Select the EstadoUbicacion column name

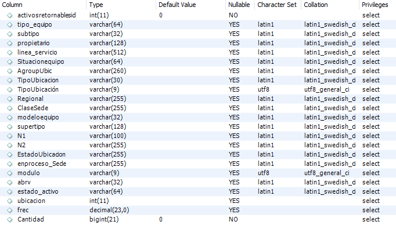[41, 154]
